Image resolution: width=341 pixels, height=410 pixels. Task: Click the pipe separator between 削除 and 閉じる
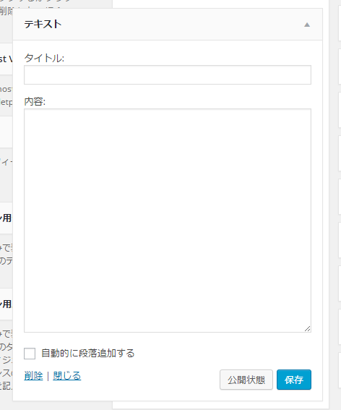48,376
